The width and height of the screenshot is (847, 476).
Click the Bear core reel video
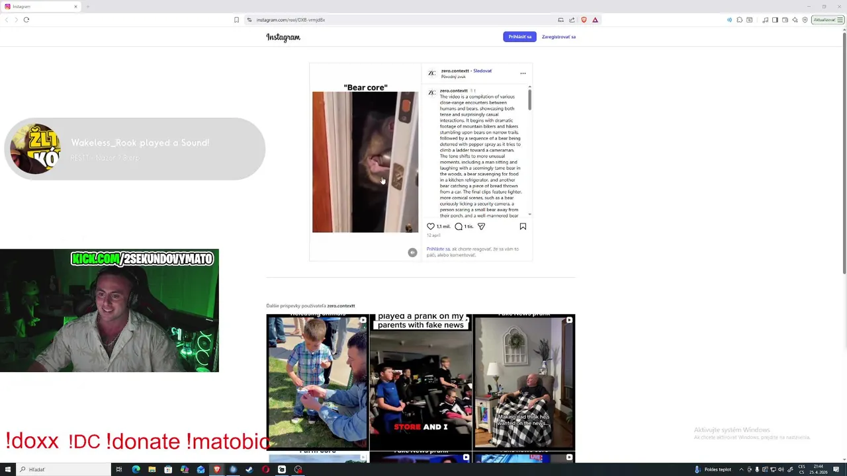[365, 162]
